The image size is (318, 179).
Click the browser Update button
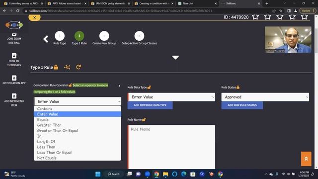click(308, 11)
